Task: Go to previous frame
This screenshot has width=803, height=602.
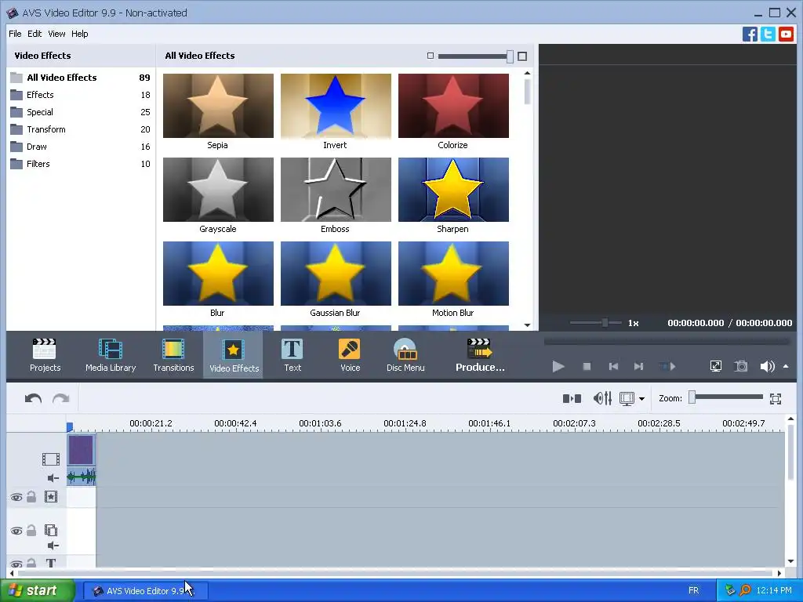Action: pyautogui.click(x=613, y=366)
